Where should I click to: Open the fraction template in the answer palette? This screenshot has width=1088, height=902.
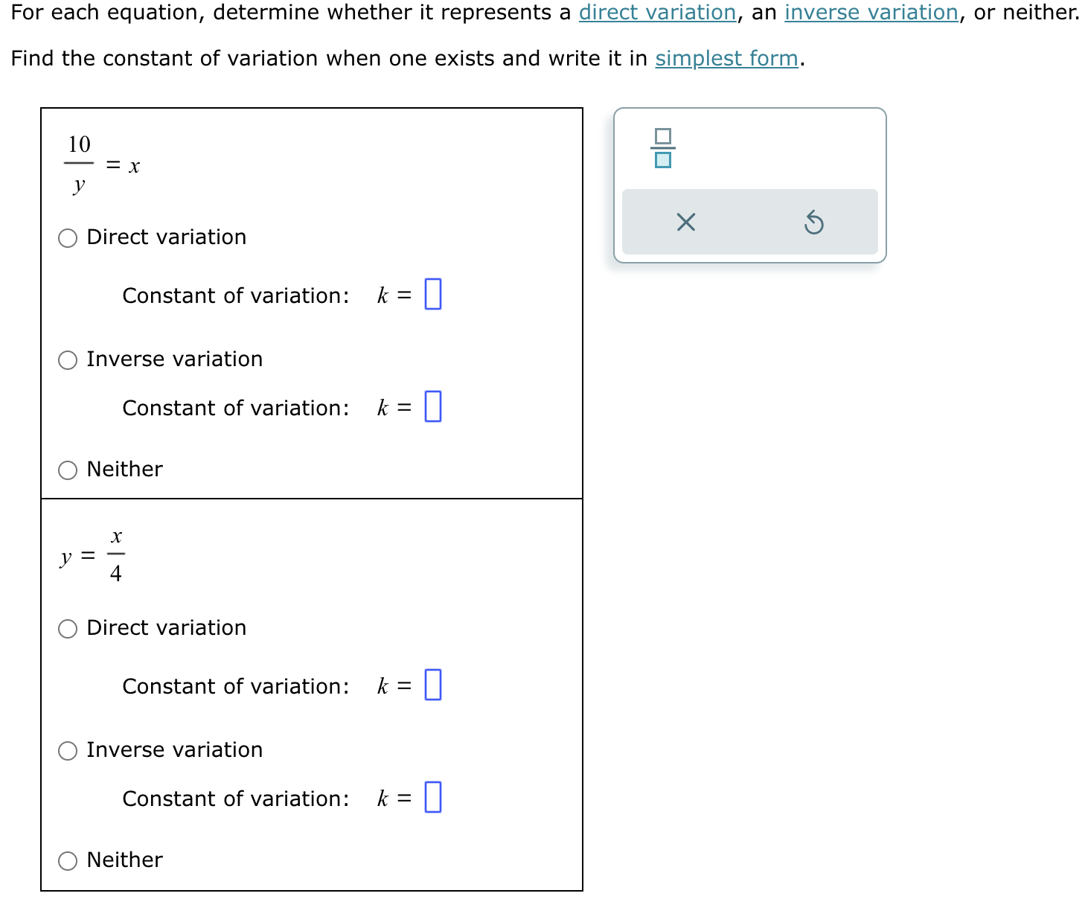(662, 147)
